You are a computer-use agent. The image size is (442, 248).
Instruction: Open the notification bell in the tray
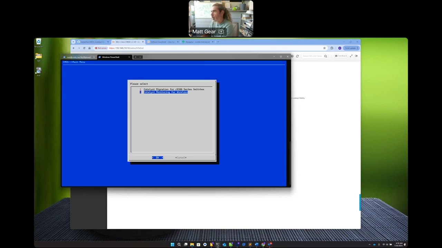405,245
